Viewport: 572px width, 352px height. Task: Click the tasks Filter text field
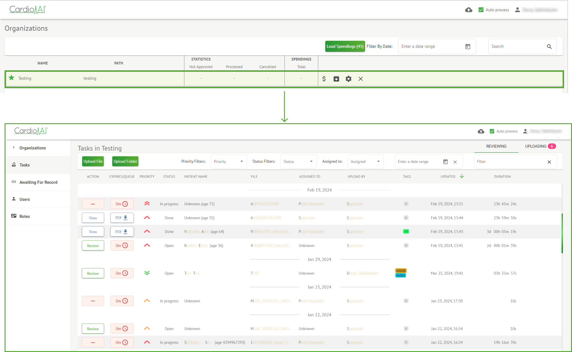511,162
